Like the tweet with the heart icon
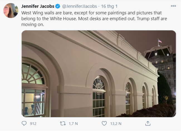This screenshot has width=181, height=131. [104, 124]
